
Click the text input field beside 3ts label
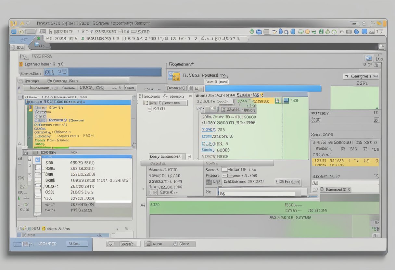pyautogui.click(x=257, y=193)
